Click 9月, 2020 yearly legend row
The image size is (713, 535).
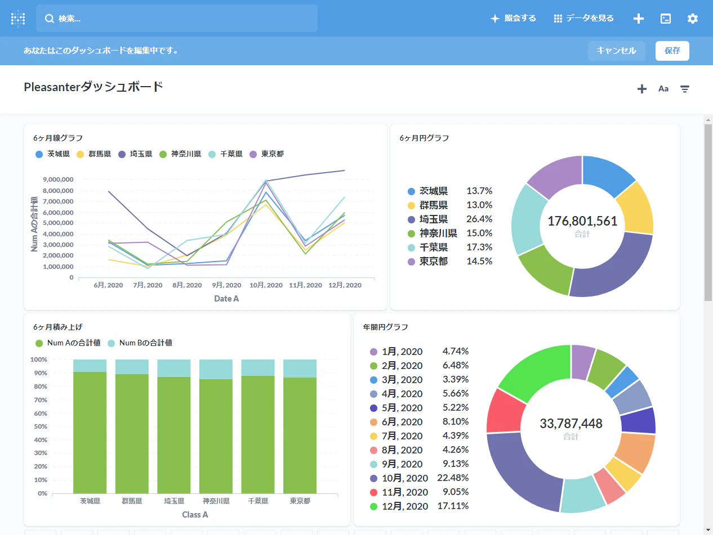pyautogui.click(x=419, y=464)
